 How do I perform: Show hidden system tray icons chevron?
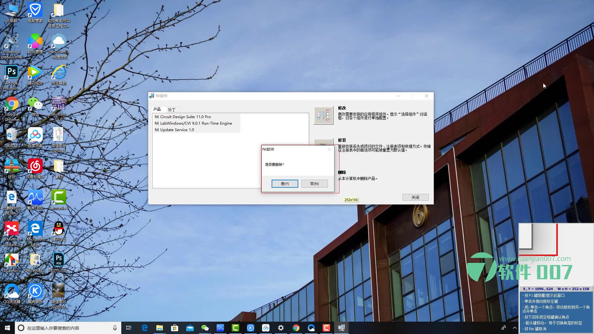click(515, 328)
